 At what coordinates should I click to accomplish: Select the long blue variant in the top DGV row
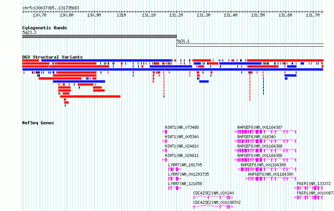point(106,60)
